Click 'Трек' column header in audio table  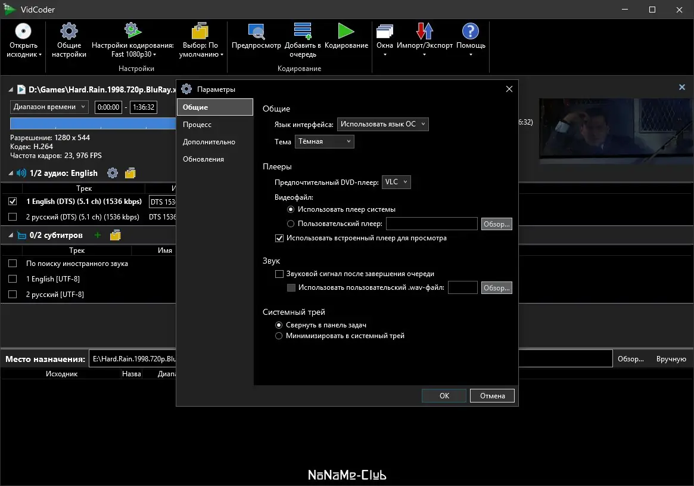(x=84, y=188)
